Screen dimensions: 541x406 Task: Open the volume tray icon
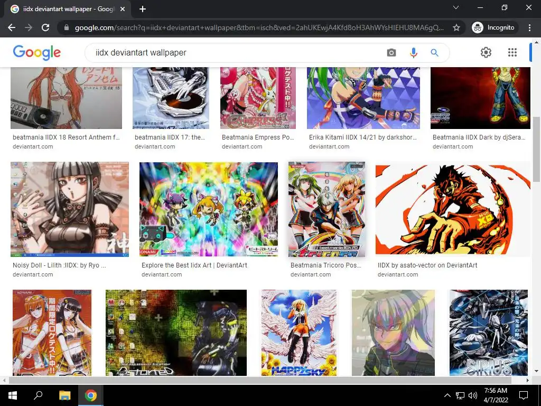pos(473,395)
